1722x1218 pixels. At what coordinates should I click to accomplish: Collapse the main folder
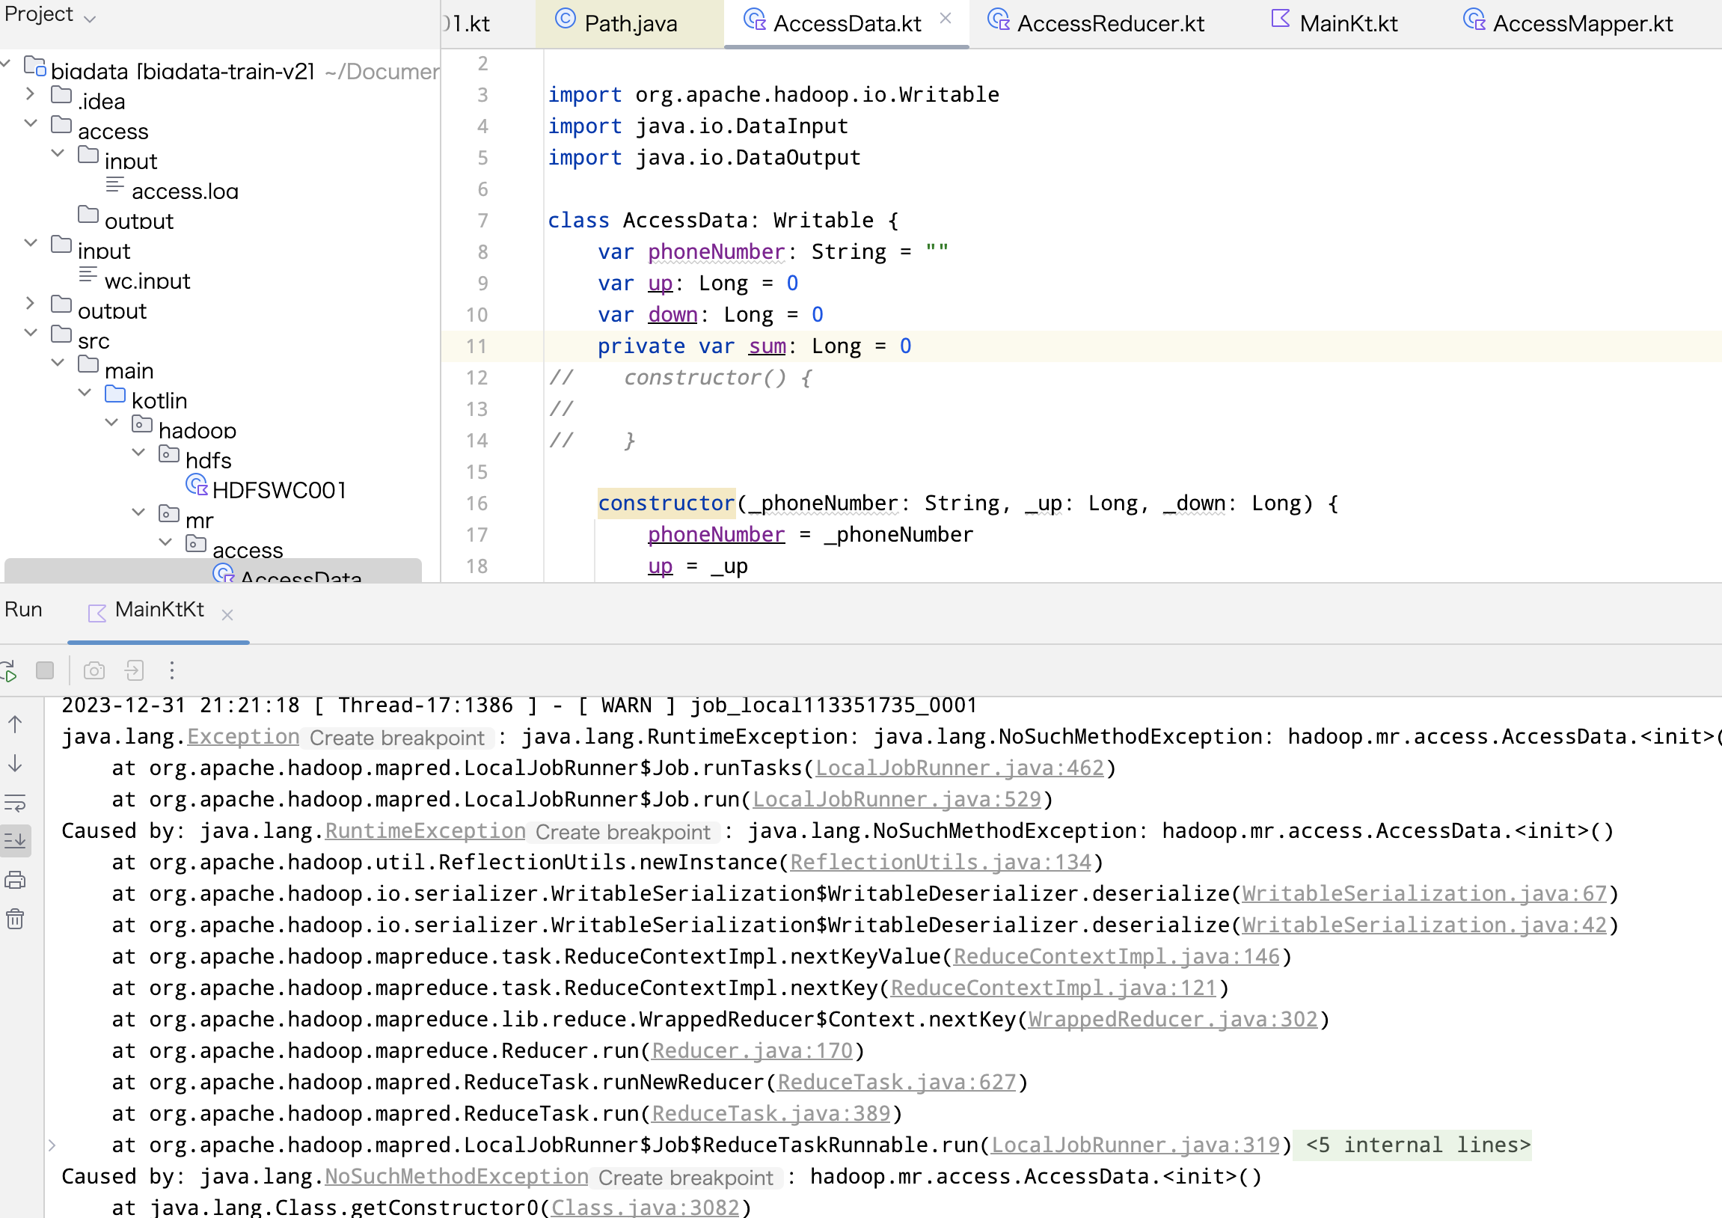point(58,362)
